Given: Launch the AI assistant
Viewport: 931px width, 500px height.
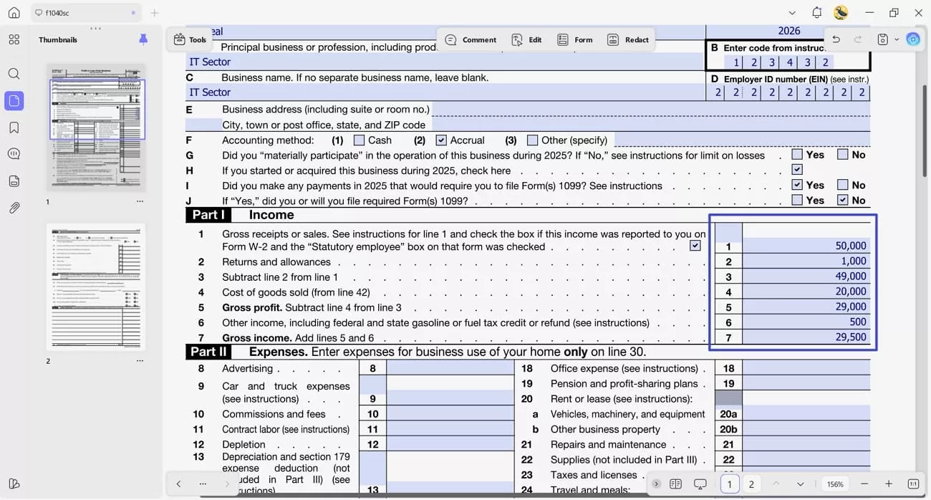Looking at the screenshot, I should click(x=912, y=39).
